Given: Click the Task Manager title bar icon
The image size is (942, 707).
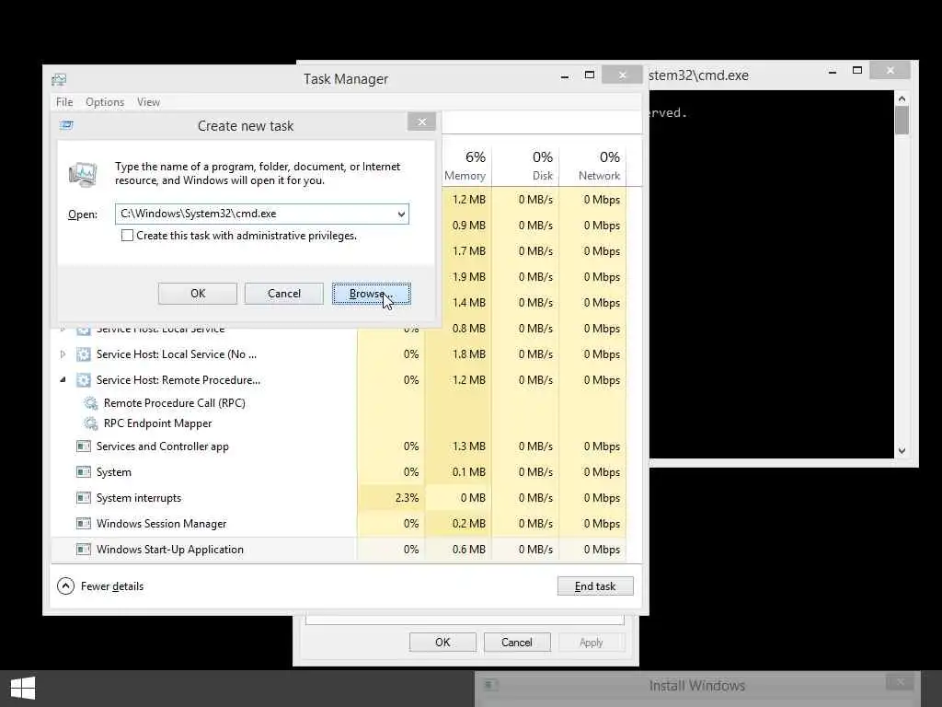Looking at the screenshot, I should coord(59,79).
